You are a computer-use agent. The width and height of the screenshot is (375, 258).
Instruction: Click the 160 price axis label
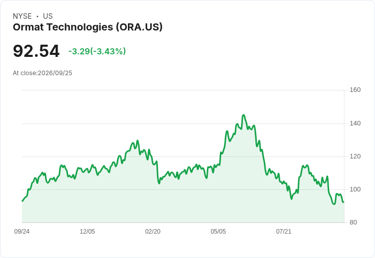click(x=355, y=90)
